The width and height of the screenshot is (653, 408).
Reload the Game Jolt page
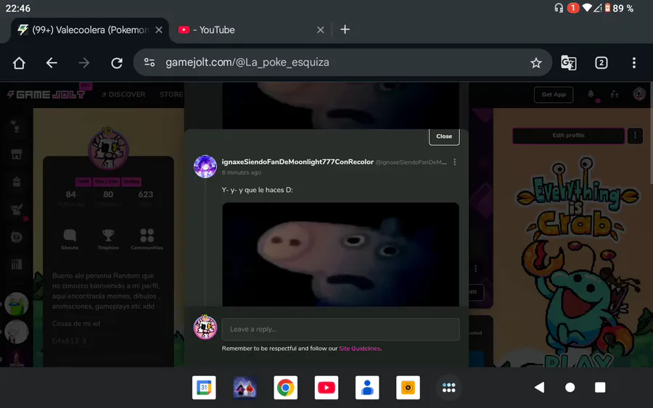click(117, 63)
